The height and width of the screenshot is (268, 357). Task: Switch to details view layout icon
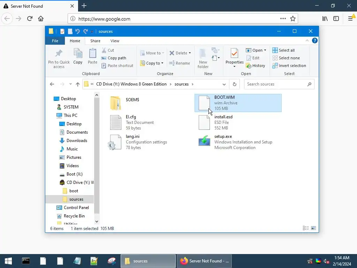[305, 228]
